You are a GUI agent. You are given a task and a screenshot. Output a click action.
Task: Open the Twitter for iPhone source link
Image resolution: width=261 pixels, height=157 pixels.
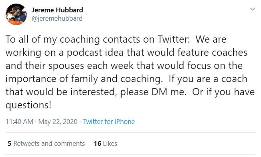(109, 122)
